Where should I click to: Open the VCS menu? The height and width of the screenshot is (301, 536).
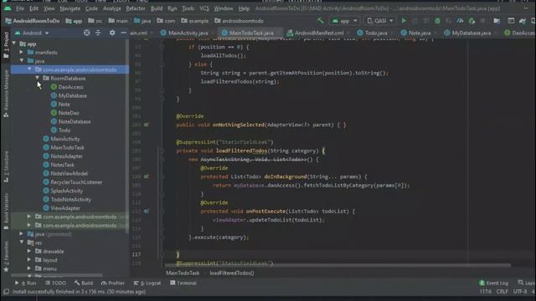point(204,8)
